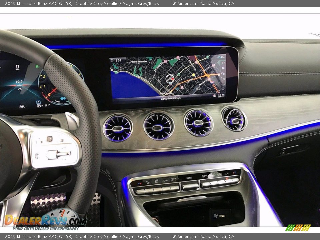Touch the third air vent from the left

198,123
